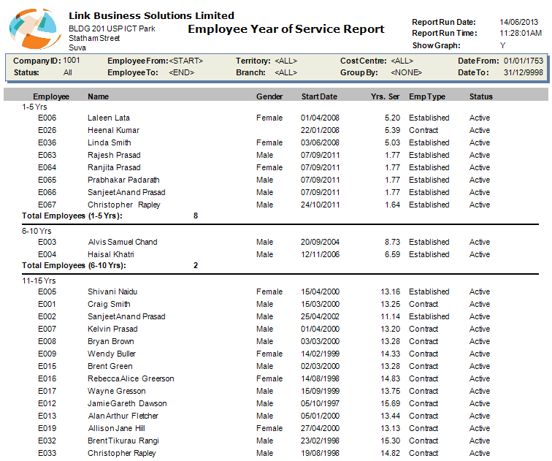Click the Emp Type column header

(427, 96)
